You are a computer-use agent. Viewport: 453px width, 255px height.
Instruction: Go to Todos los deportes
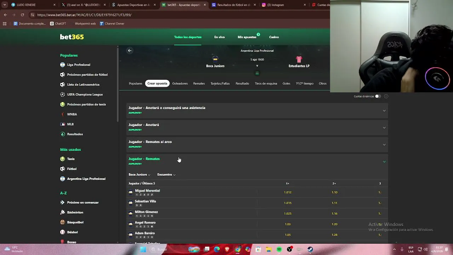(188, 37)
